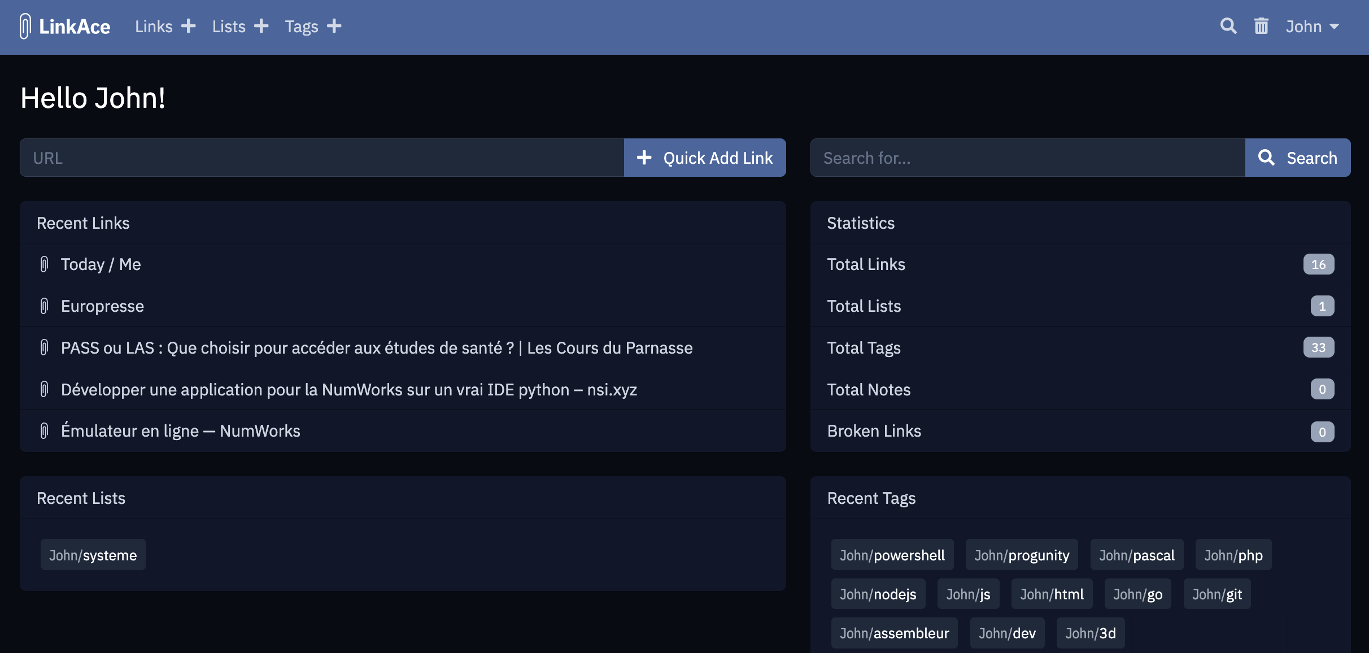Open search via navbar magnifier icon
The width and height of the screenshot is (1369, 653).
click(x=1228, y=27)
